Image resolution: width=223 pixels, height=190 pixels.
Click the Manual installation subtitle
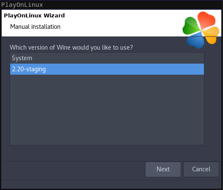pyautogui.click(x=35, y=27)
